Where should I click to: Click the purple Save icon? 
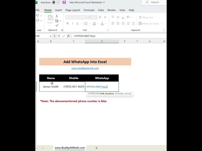[x=64, y=2]
